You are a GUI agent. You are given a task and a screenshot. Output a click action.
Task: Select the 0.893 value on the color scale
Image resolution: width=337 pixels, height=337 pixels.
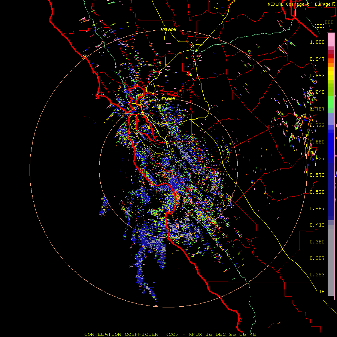point(317,75)
